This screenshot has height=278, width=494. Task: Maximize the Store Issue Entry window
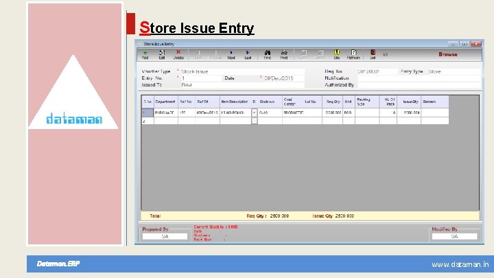[x=464, y=43]
